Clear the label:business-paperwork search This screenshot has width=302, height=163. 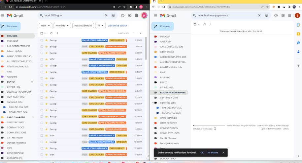coord(259,15)
